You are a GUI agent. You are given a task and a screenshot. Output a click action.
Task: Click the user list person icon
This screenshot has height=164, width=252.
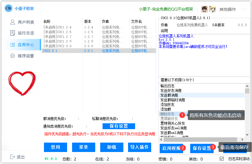click(x=13, y=22)
